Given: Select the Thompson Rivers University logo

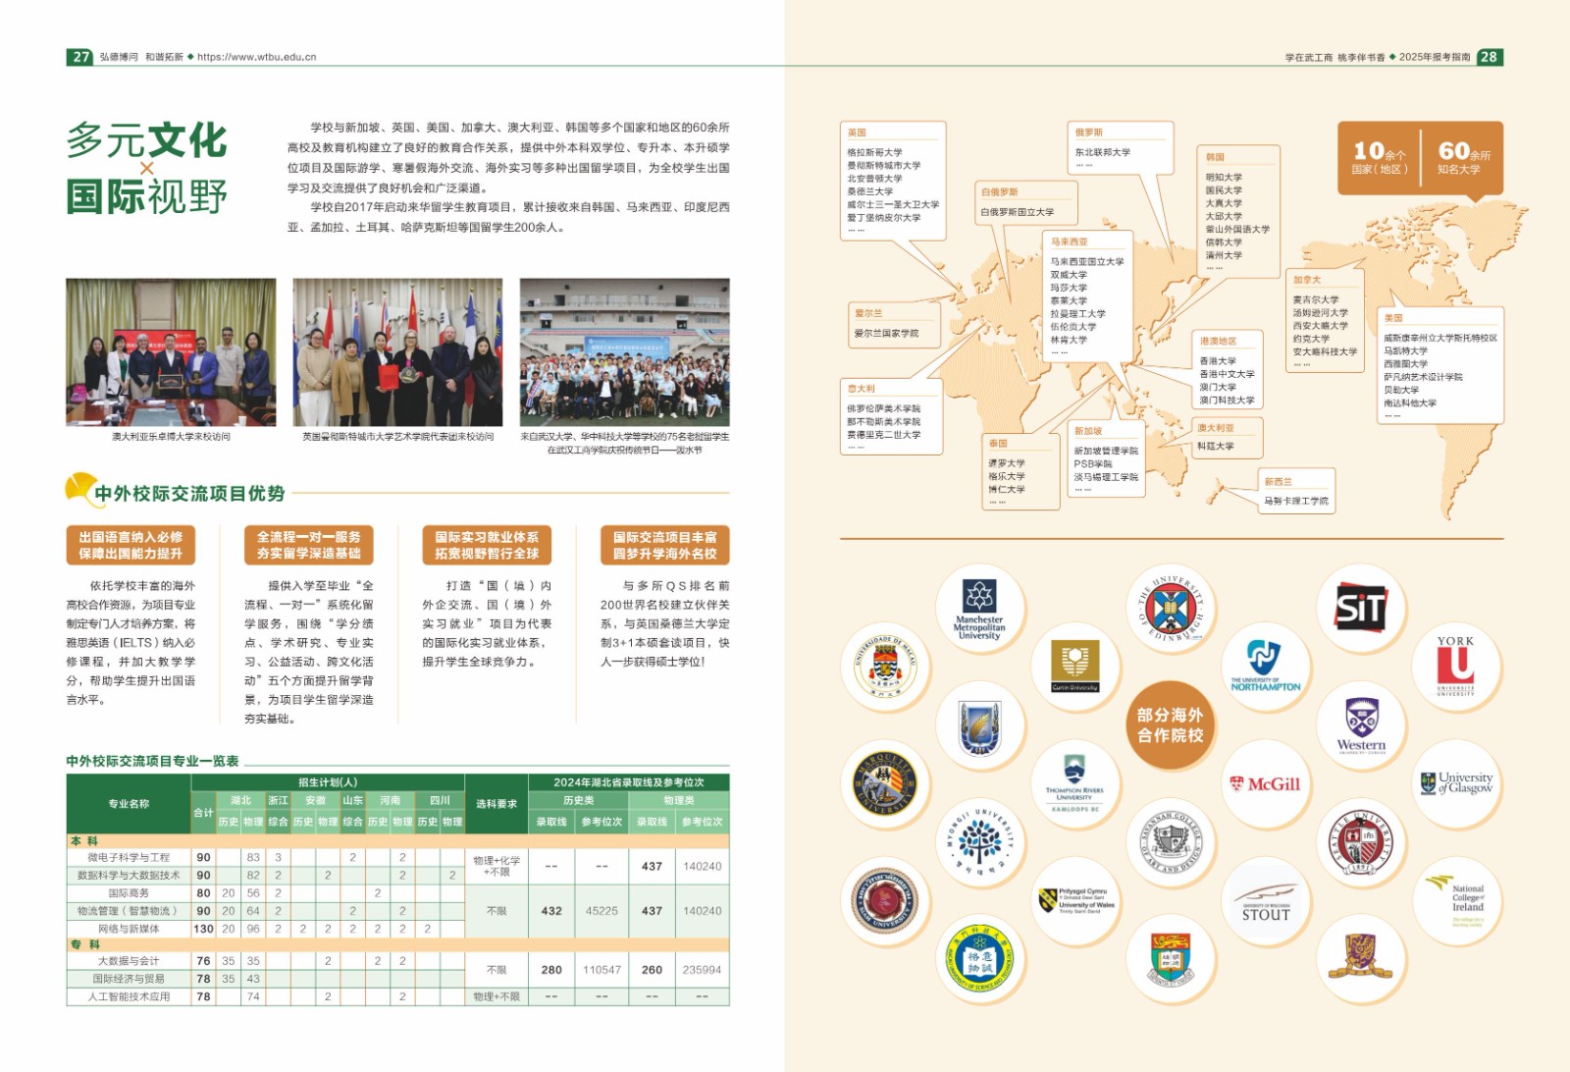Looking at the screenshot, I should click(x=1074, y=783).
